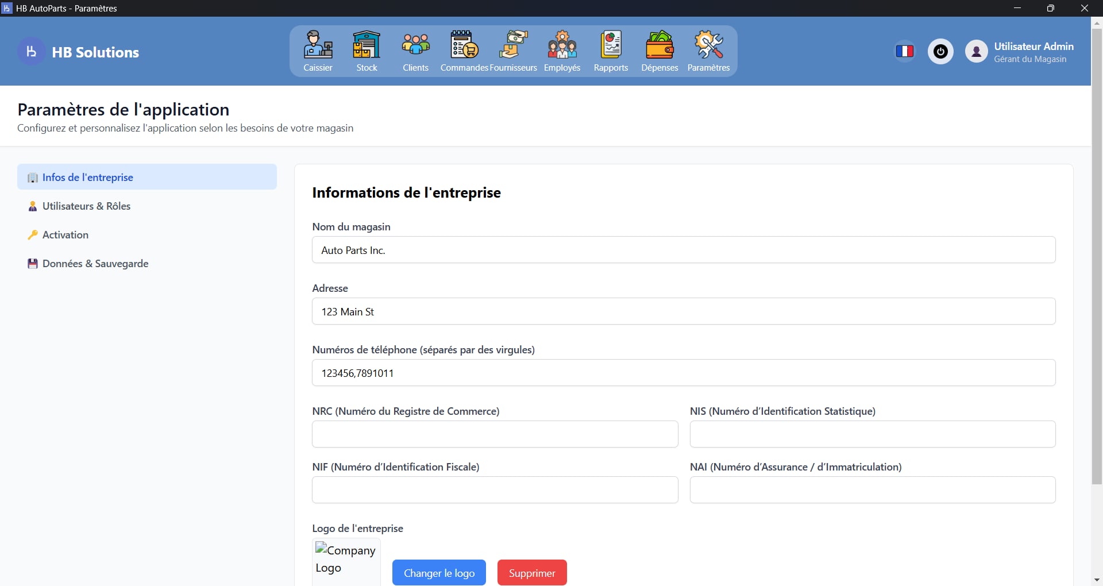Open the Employés module
1103x586 pixels.
coord(562,51)
